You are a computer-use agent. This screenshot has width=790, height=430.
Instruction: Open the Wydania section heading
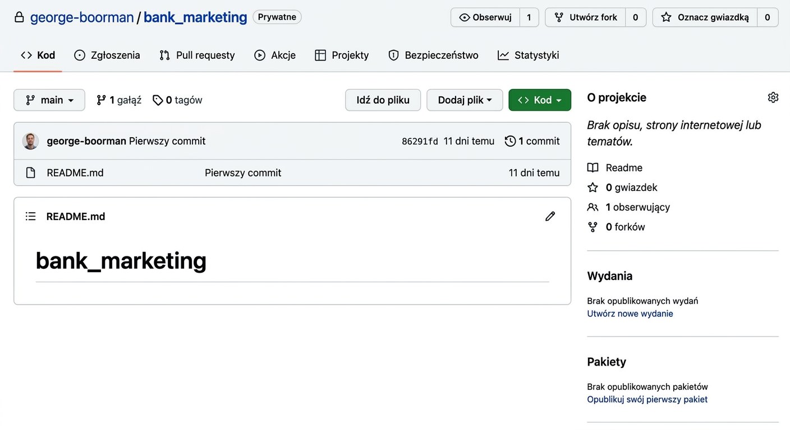pos(610,276)
